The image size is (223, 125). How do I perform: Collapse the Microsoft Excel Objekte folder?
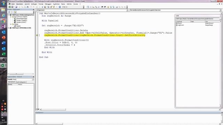tap(11, 17)
